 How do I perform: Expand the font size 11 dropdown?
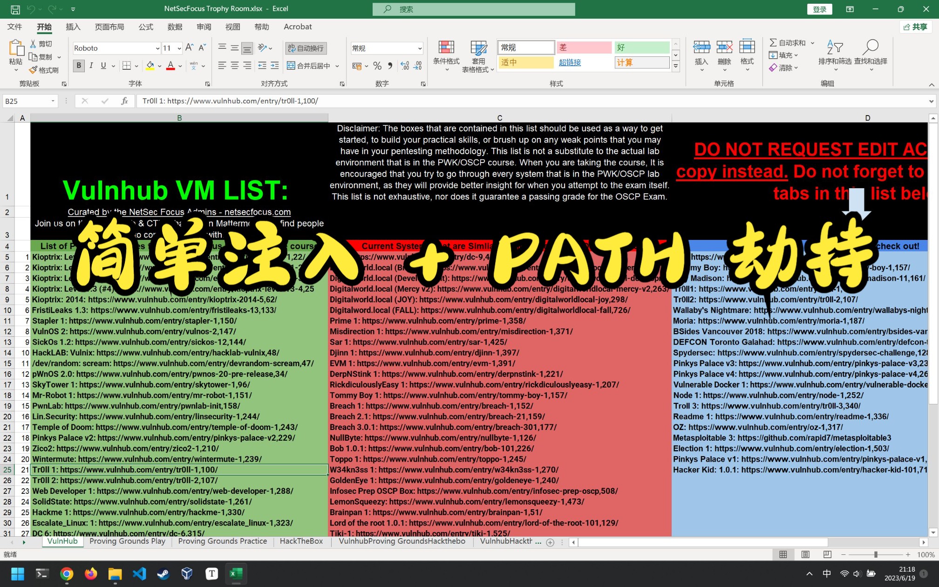pos(179,48)
